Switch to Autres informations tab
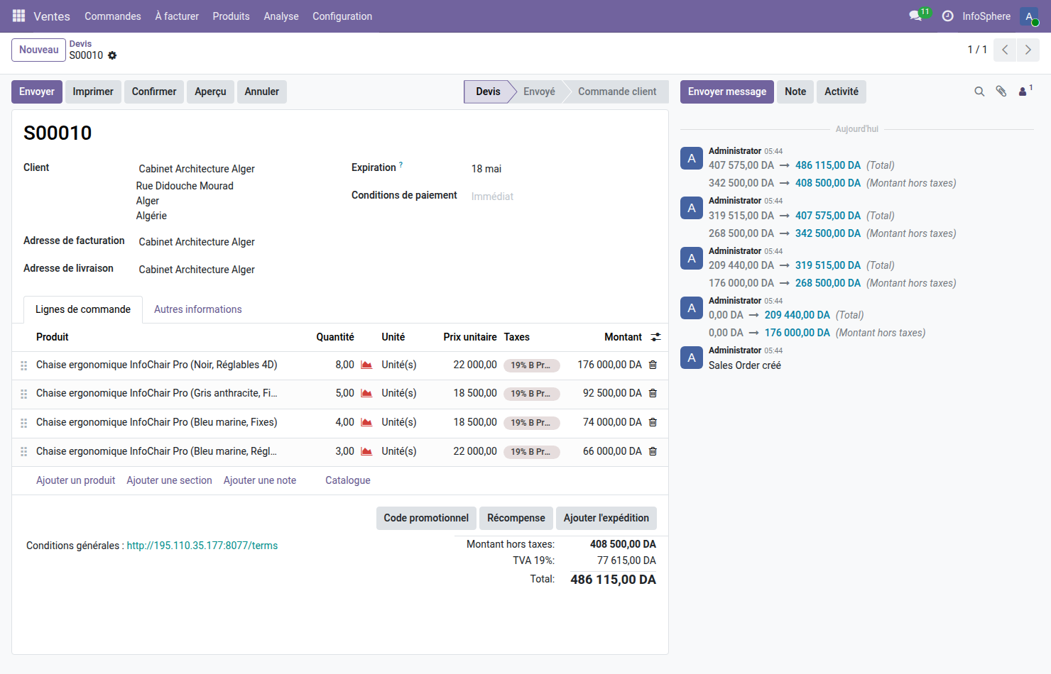 coord(197,309)
